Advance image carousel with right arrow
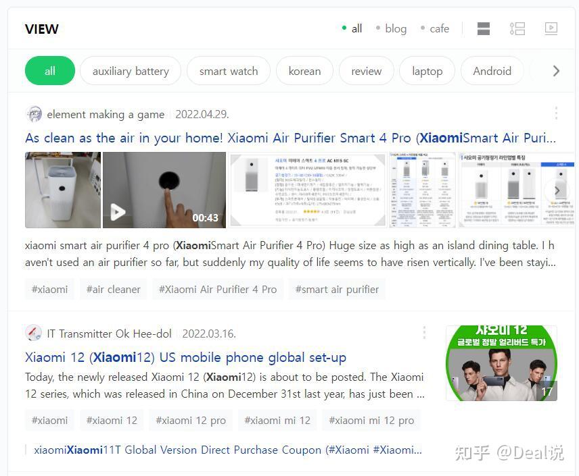Screen dimensions: 579x476 [x=557, y=190]
